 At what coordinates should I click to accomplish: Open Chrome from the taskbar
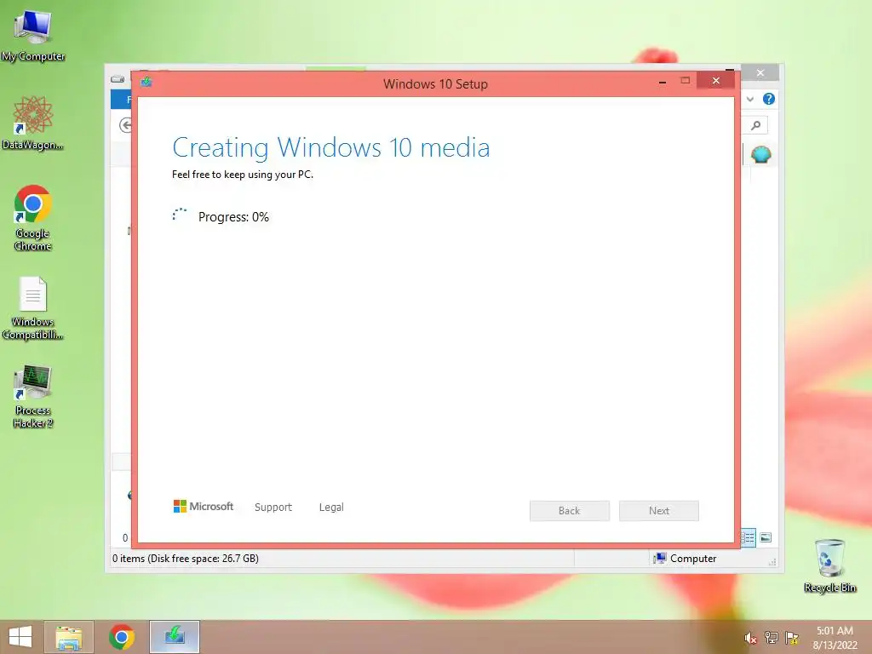[x=122, y=637]
